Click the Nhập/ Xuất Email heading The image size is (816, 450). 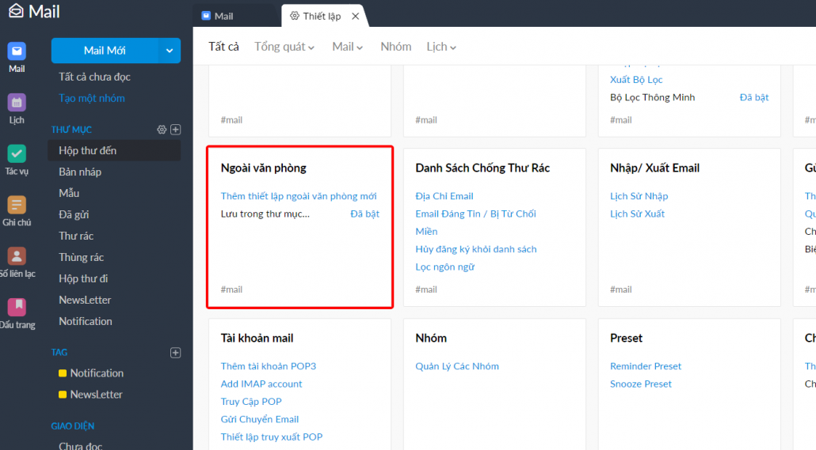coord(654,168)
